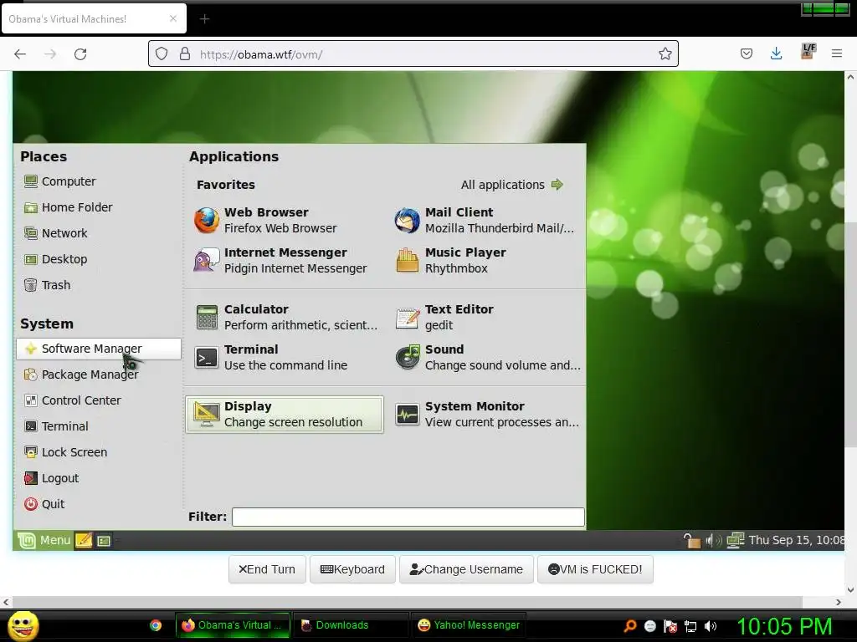Switch to Yahoo! Messenger taskbar window
857x642 pixels.
(469, 625)
